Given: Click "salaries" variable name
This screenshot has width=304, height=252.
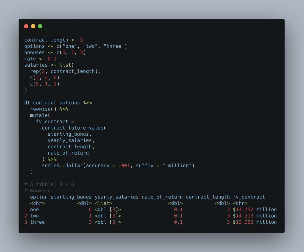Looking at the screenshot, I should pyautogui.click(x=36, y=65).
